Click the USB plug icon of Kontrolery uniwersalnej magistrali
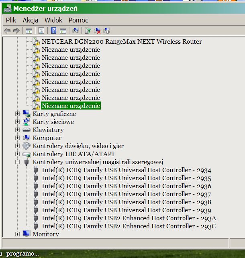This screenshot has width=245, height=258. click(x=27, y=162)
